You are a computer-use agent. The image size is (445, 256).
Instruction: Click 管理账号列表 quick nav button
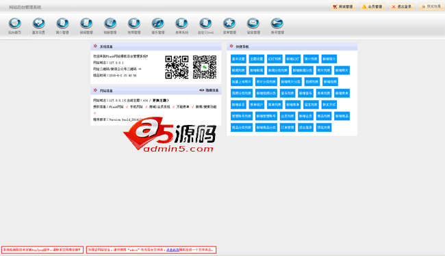coord(242,116)
